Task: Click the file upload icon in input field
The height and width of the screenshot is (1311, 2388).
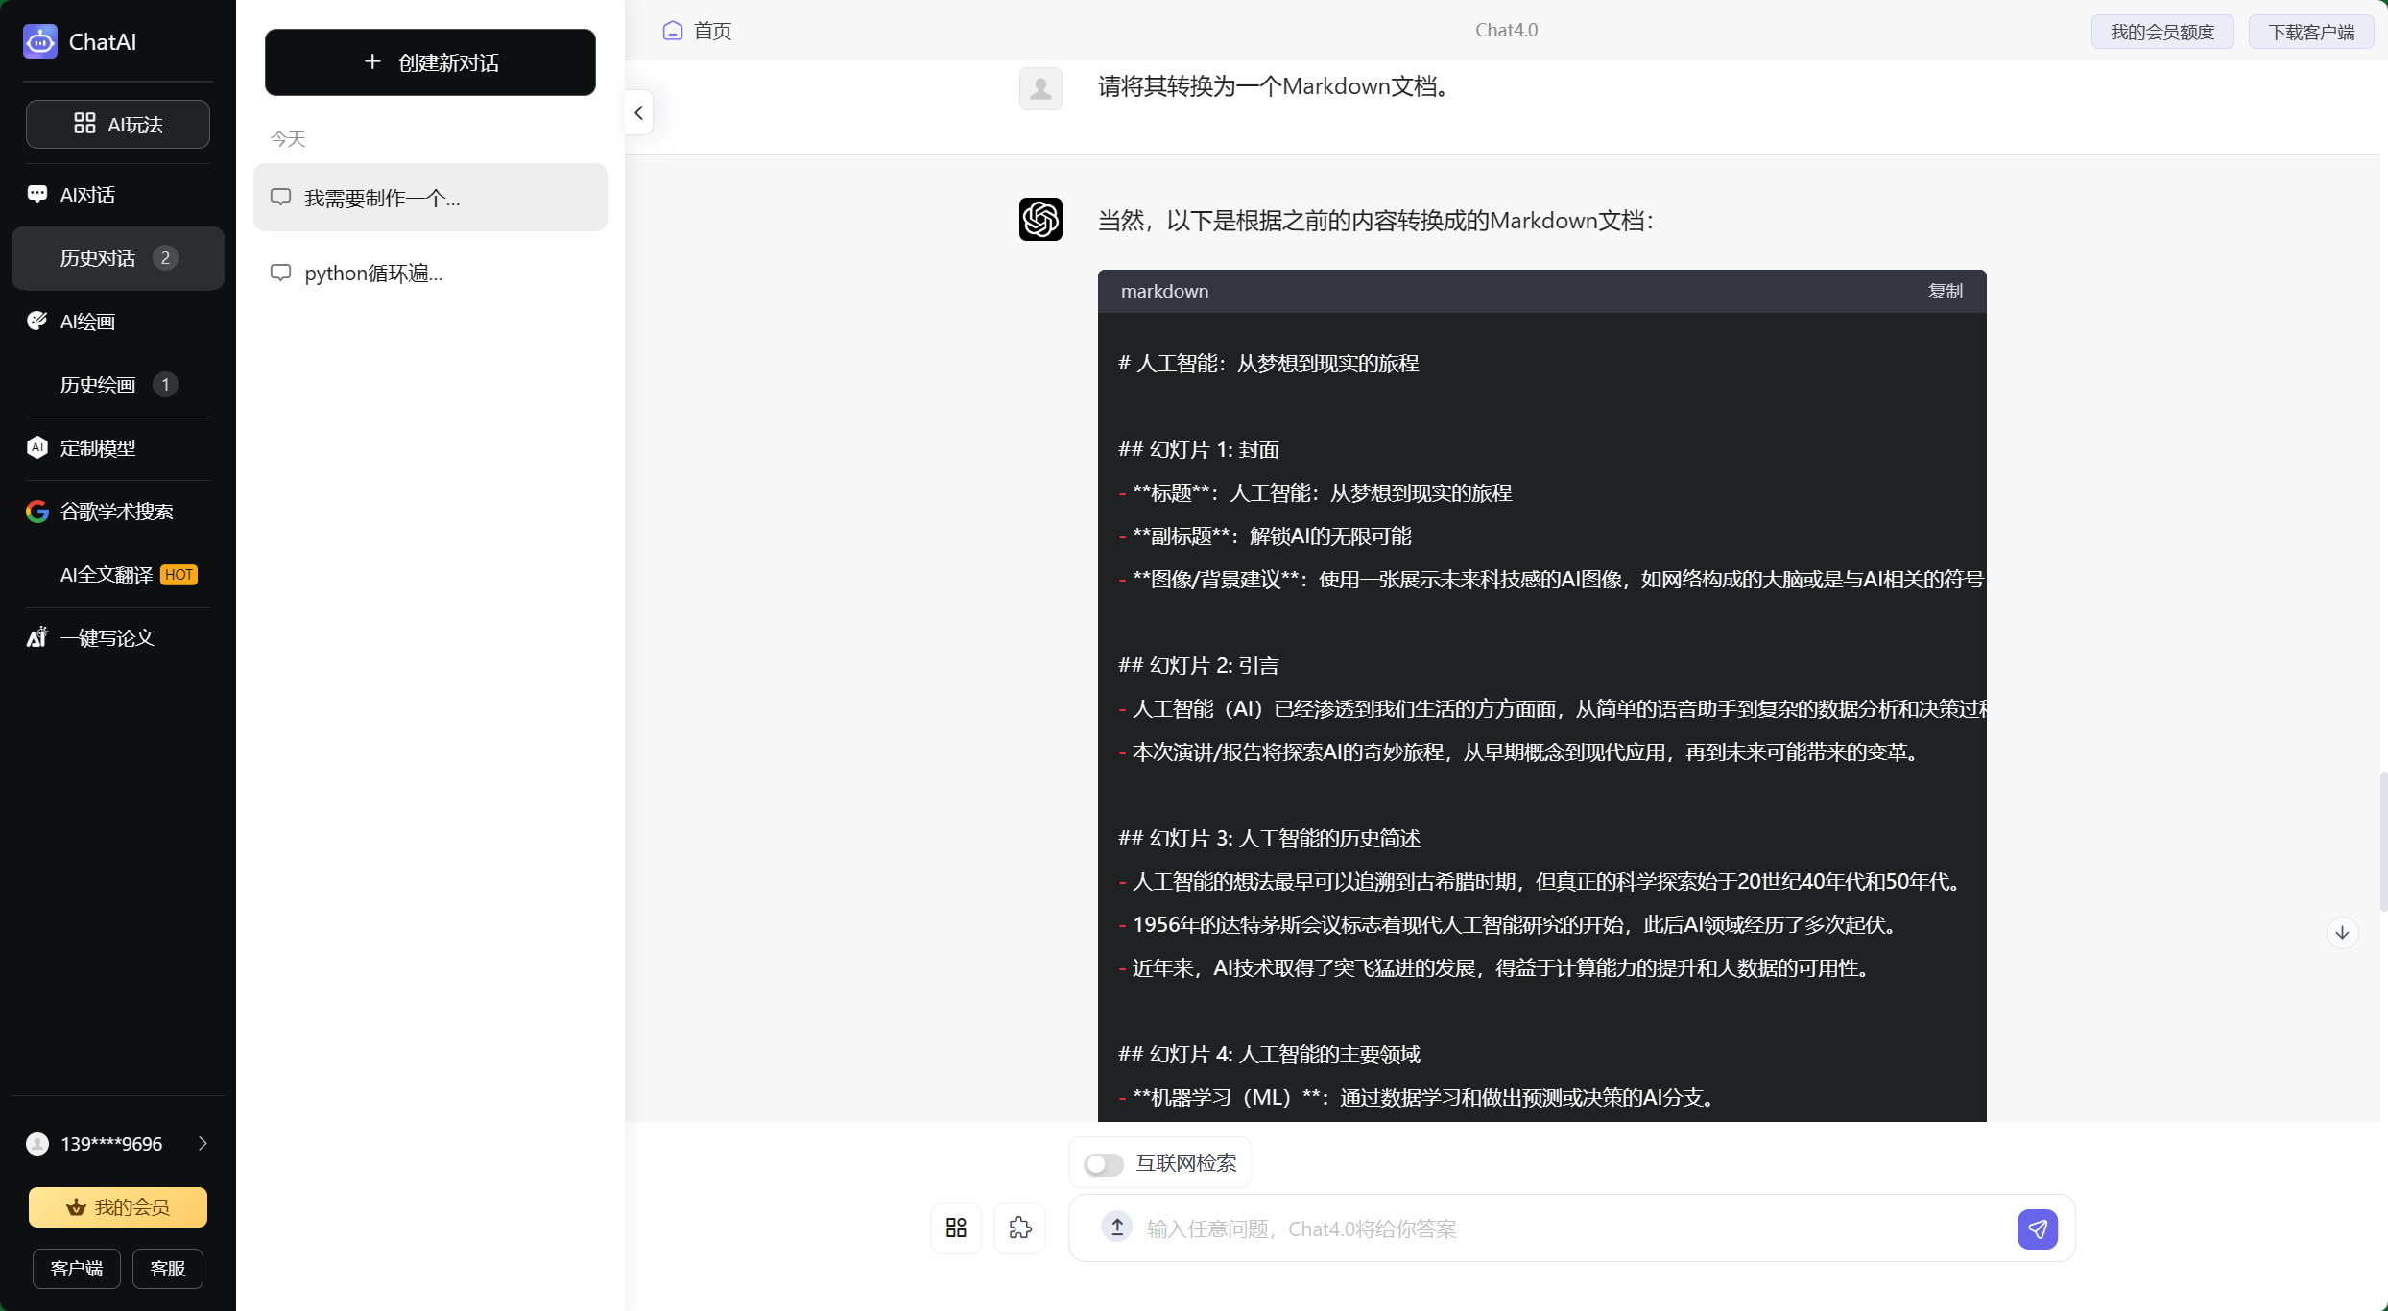Action: tap(1116, 1228)
